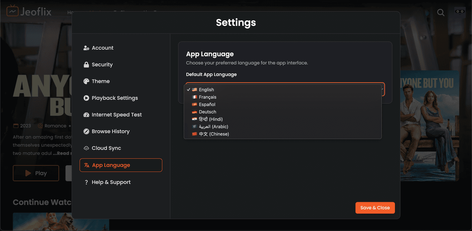
Task: Open the App Language settings section
Action: pyautogui.click(x=121, y=165)
